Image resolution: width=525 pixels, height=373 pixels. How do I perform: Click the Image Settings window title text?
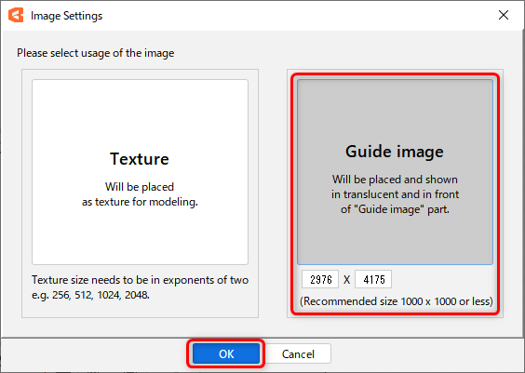pos(67,16)
